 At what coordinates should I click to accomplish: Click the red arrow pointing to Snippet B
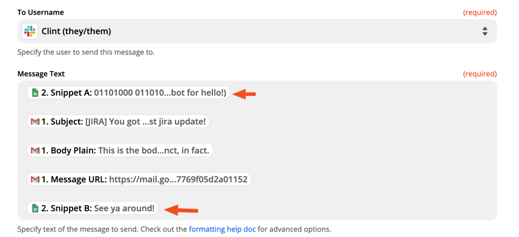(x=181, y=210)
